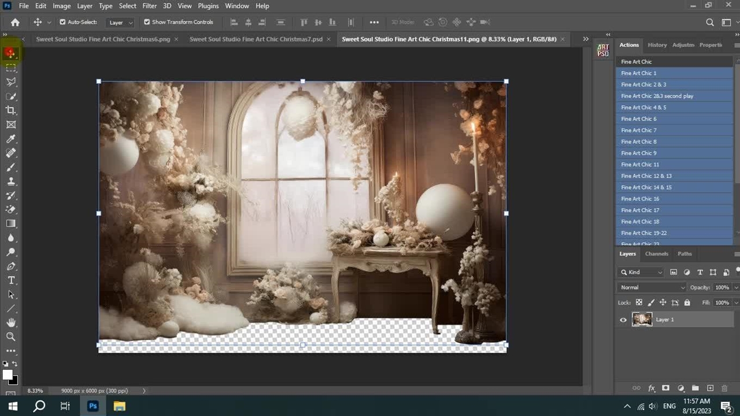
Task: Open File Explorer from the taskbar
Action: pos(119,406)
